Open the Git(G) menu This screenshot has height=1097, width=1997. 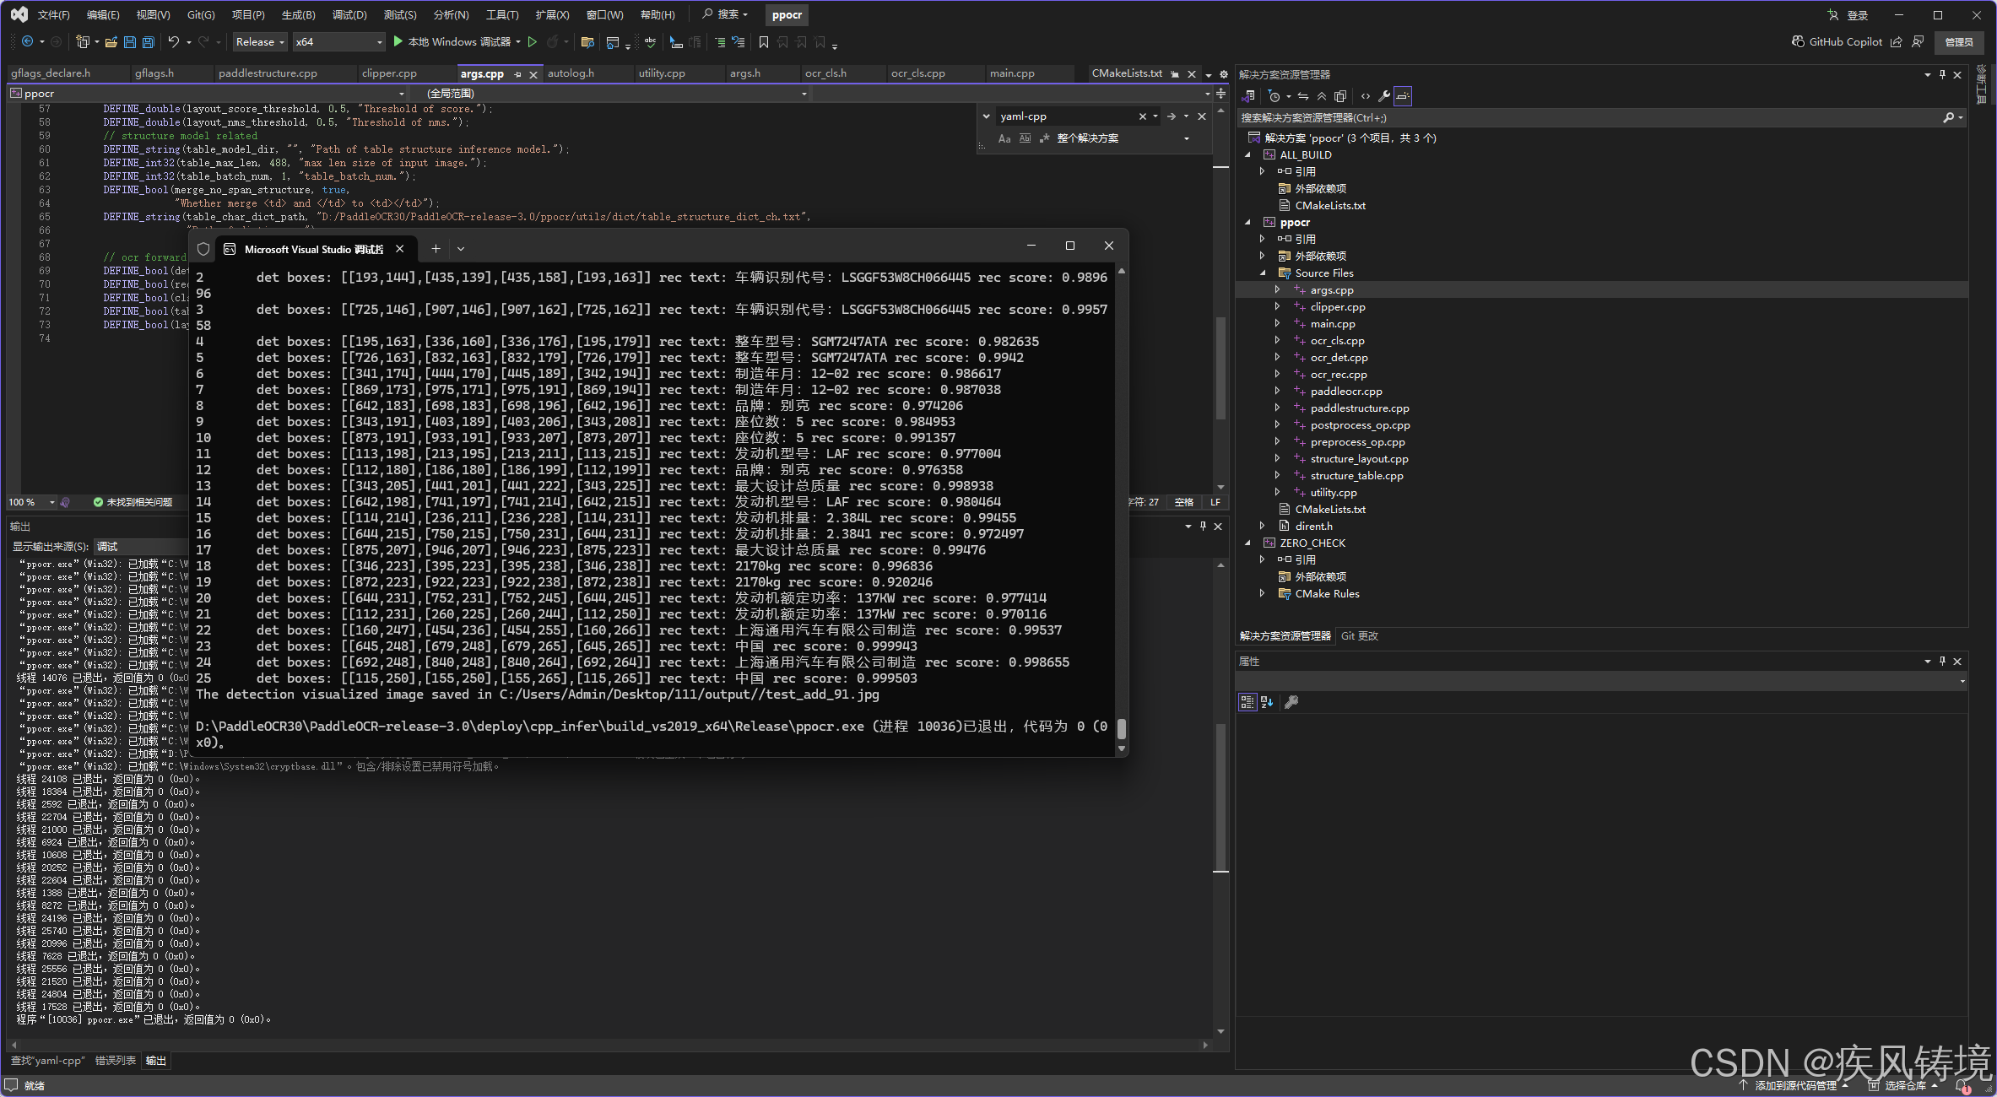[x=201, y=15]
